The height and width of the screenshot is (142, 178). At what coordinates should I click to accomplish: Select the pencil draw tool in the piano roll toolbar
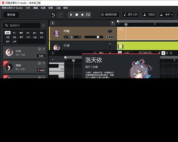click(x=163, y=53)
